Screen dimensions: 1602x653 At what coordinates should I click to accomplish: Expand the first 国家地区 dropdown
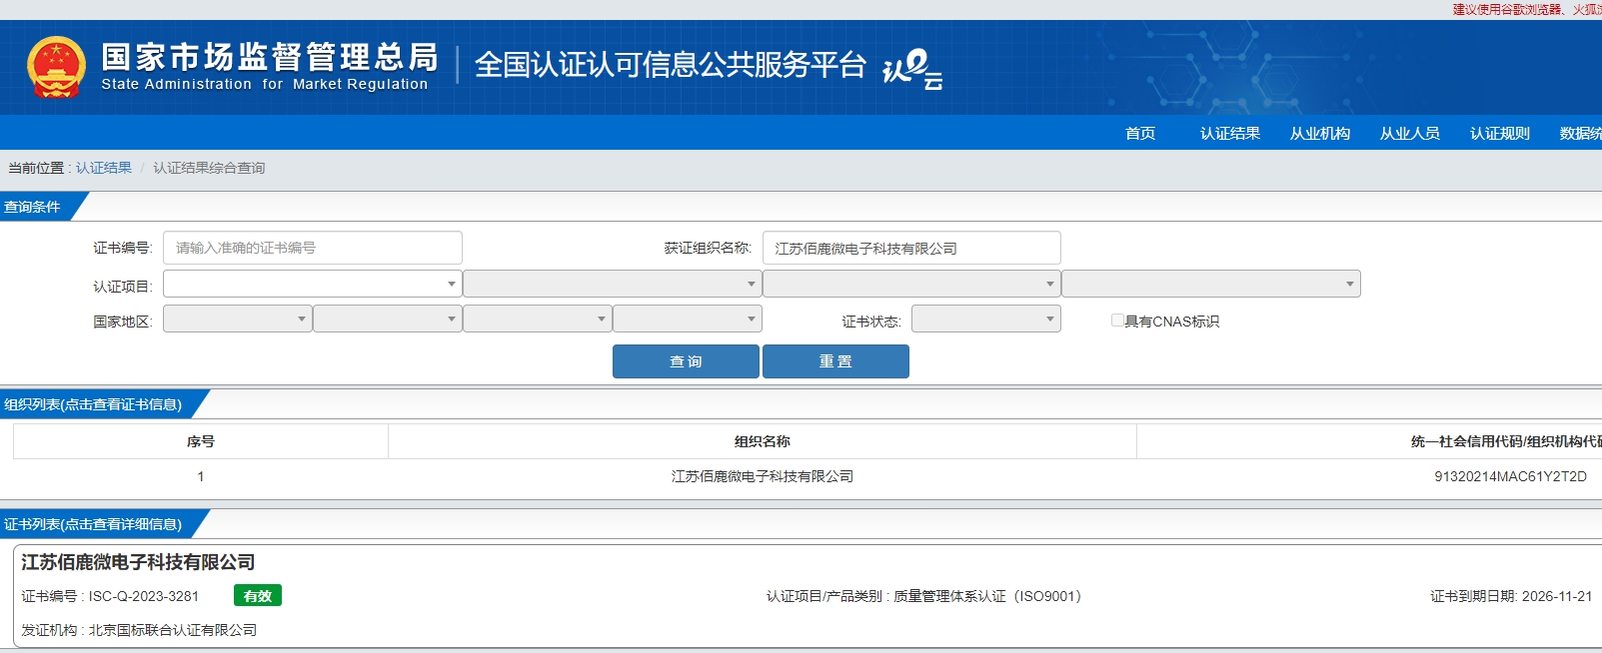238,319
